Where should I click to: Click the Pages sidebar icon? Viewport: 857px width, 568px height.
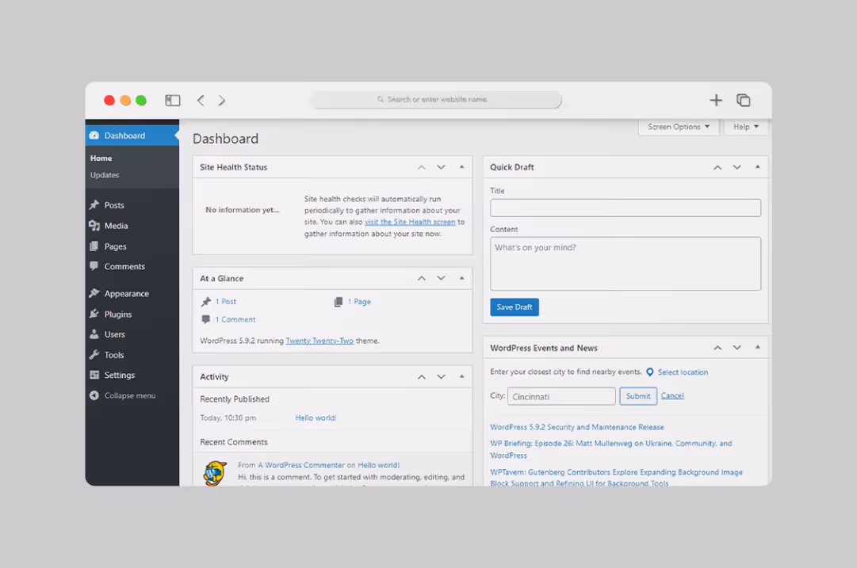[94, 246]
